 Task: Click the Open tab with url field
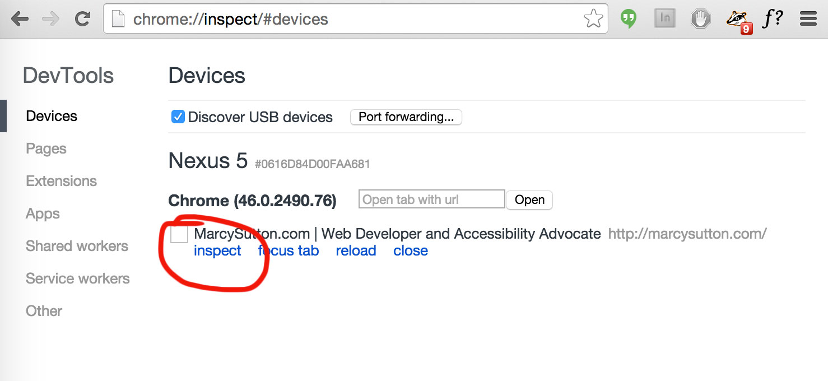431,199
